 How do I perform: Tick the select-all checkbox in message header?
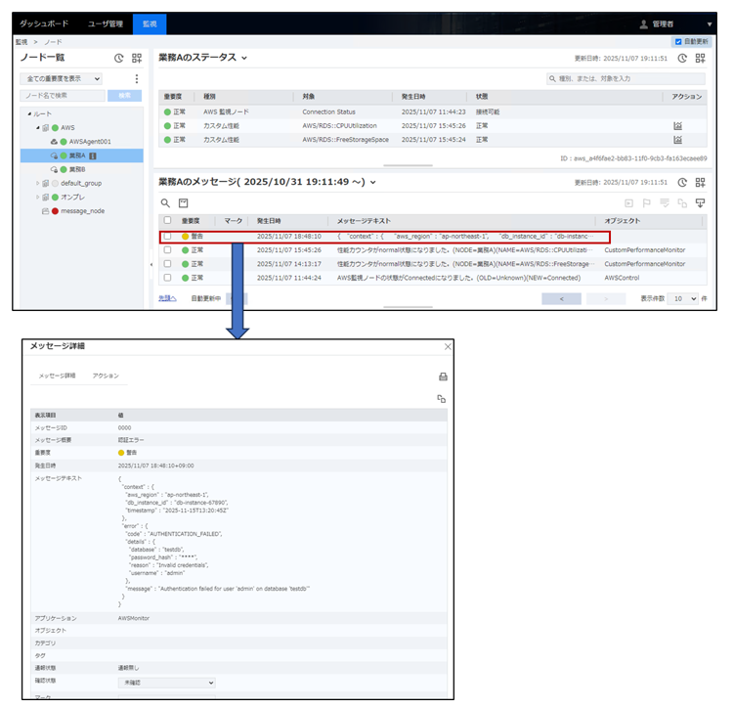167,221
